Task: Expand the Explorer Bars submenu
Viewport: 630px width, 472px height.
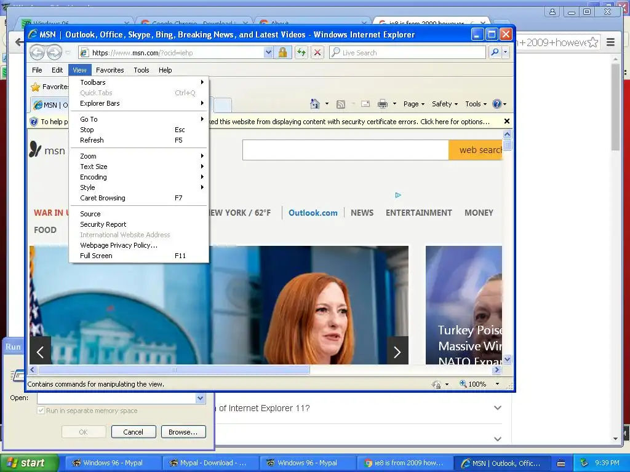Action: pos(138,103)
